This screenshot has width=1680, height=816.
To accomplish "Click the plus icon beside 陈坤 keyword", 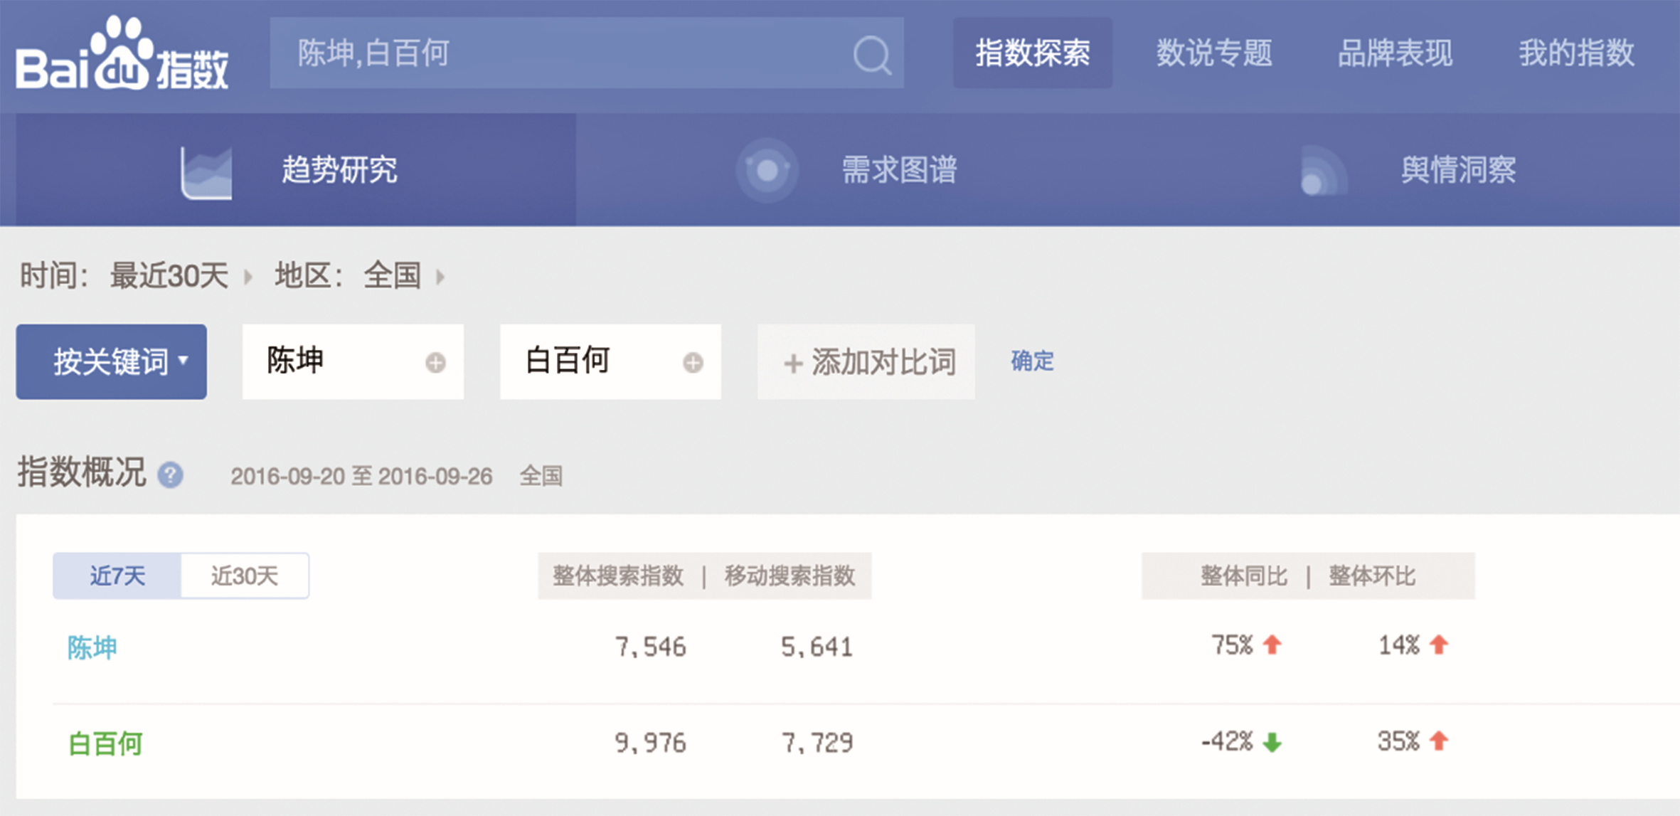I will point(435,363).
